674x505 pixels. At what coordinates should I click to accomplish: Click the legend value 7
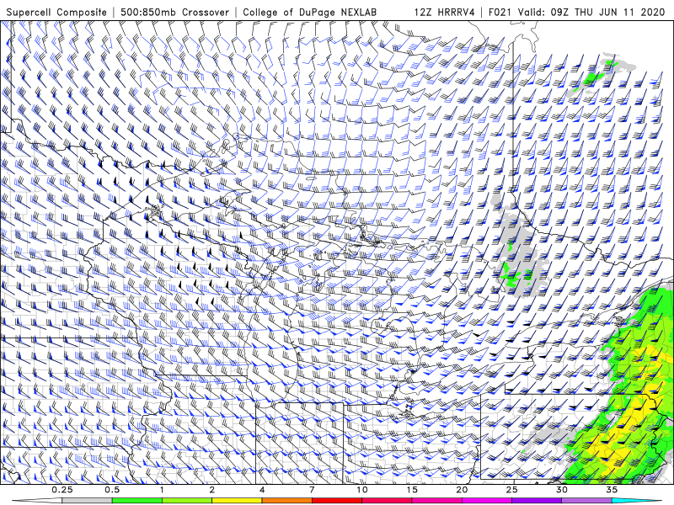(x=312, y=490)
